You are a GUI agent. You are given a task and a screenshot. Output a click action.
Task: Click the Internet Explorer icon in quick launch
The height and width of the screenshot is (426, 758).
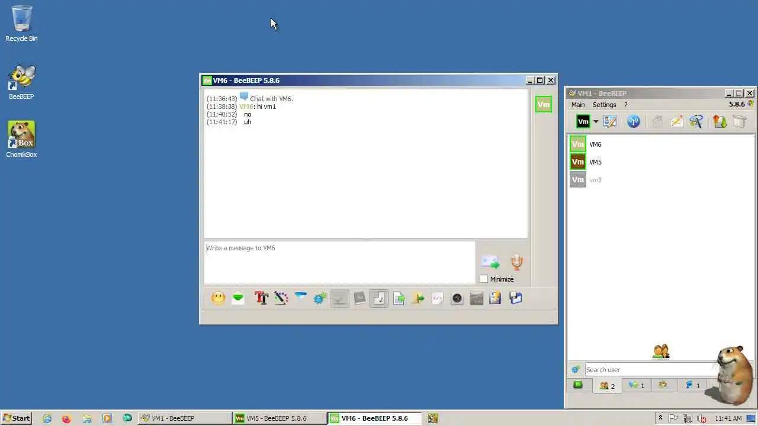[x=47, y=418]
